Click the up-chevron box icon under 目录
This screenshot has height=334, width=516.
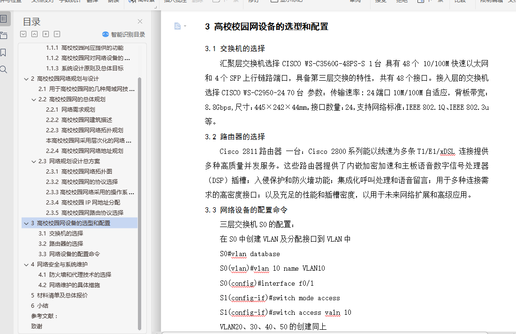pyautogui.click(x=35, y=34)
